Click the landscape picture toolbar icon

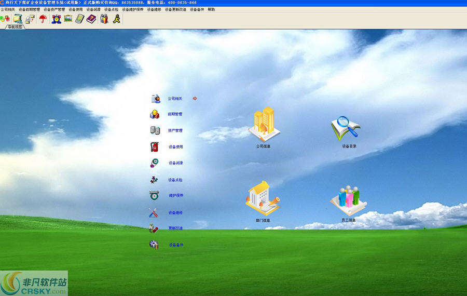coord(68,19)
